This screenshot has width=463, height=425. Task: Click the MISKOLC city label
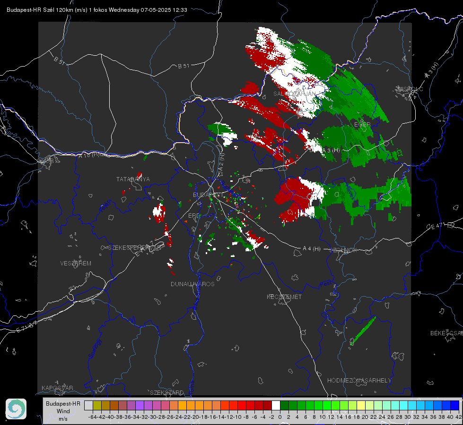(410, 89)
